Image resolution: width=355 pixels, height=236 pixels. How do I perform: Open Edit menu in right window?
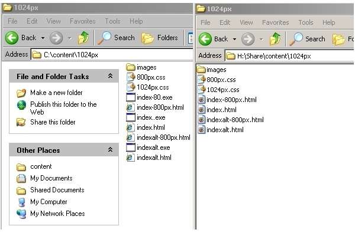[225, 22]
